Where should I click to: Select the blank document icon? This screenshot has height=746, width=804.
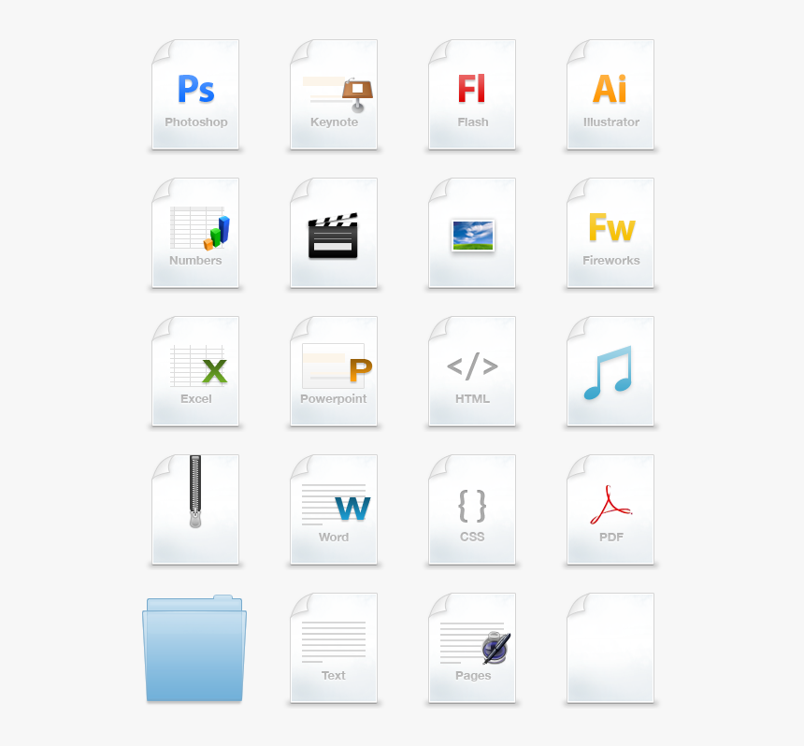click(610, 649)
